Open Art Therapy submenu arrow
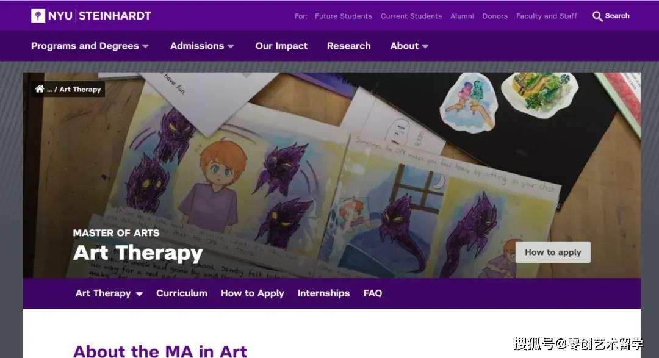Image resolution: width=659 pixels, height=358 pixels. click(x=139, y=294)
